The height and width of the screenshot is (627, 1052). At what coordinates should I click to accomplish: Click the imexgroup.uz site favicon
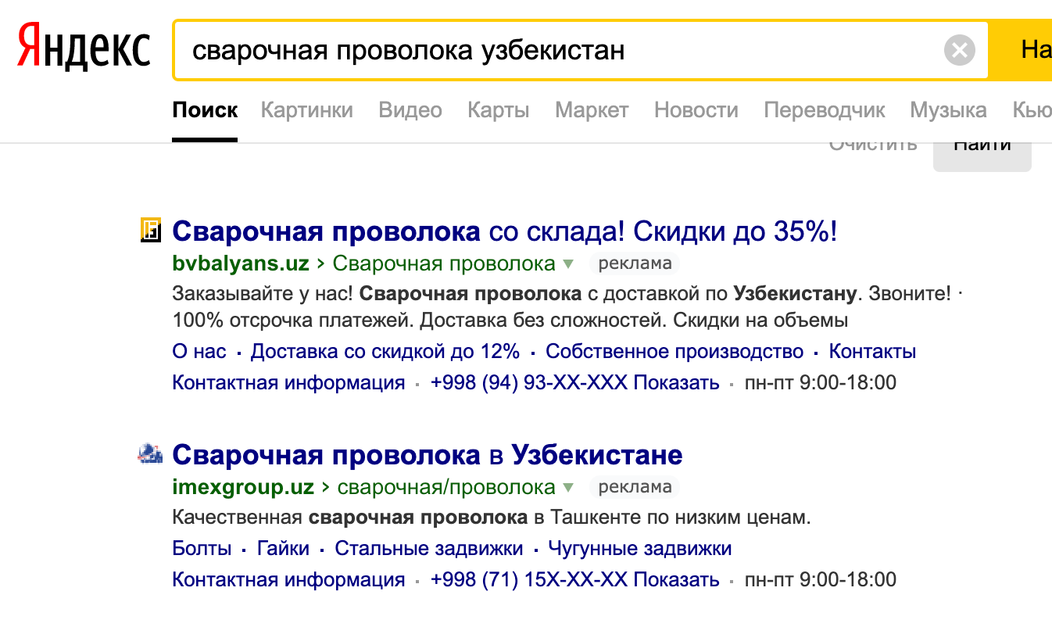tap(150, 453)
